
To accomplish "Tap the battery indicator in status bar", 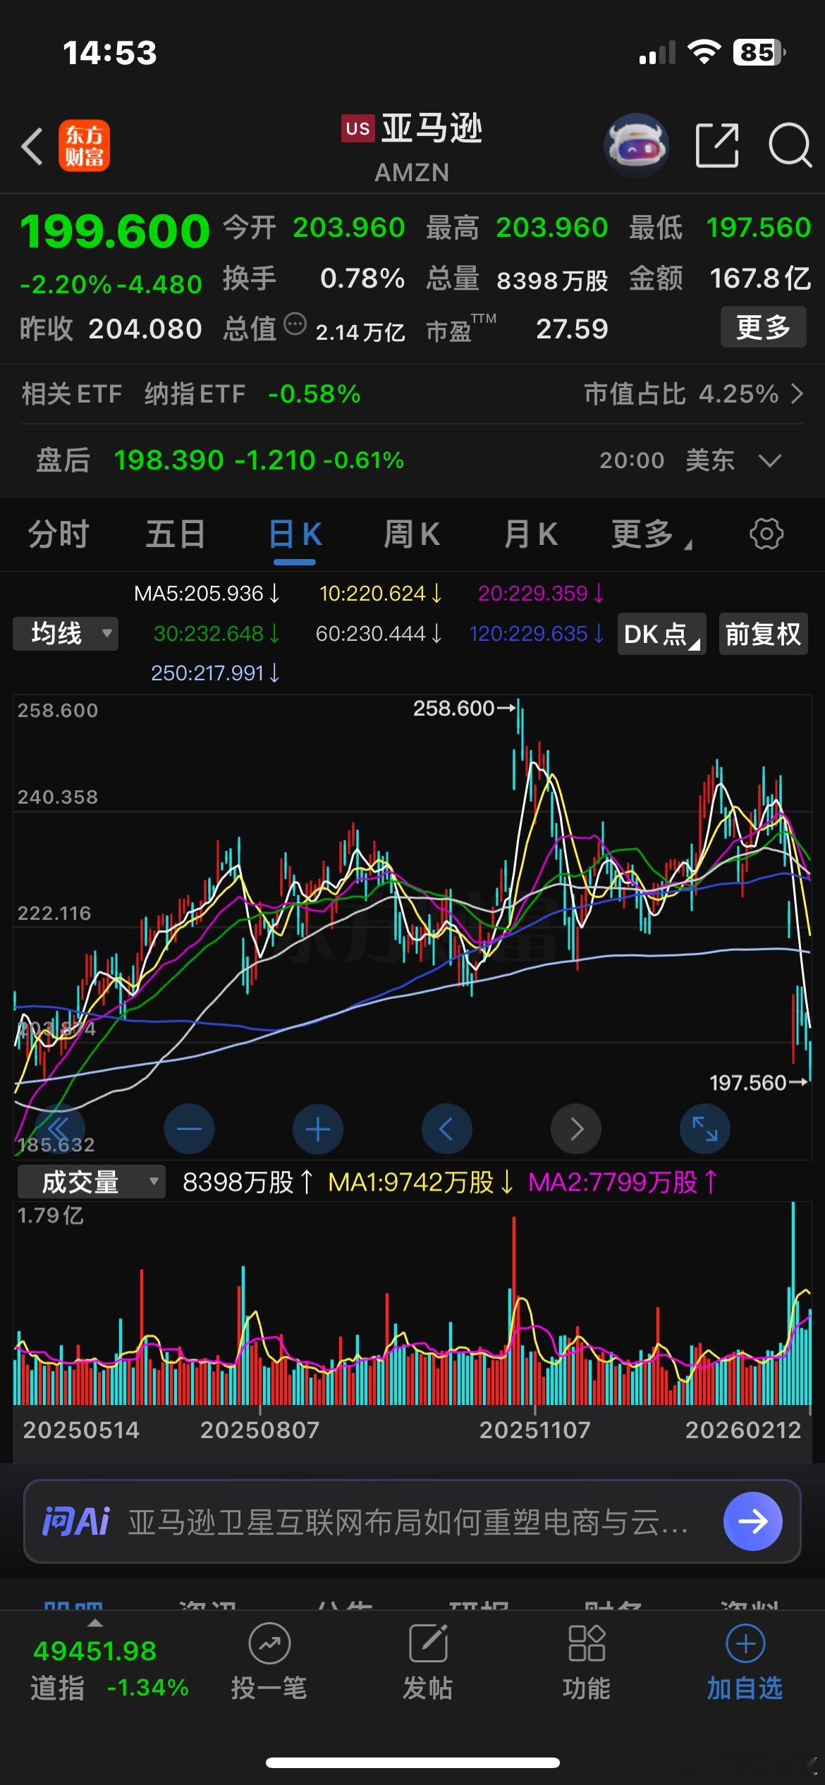I will click(759, 52).
